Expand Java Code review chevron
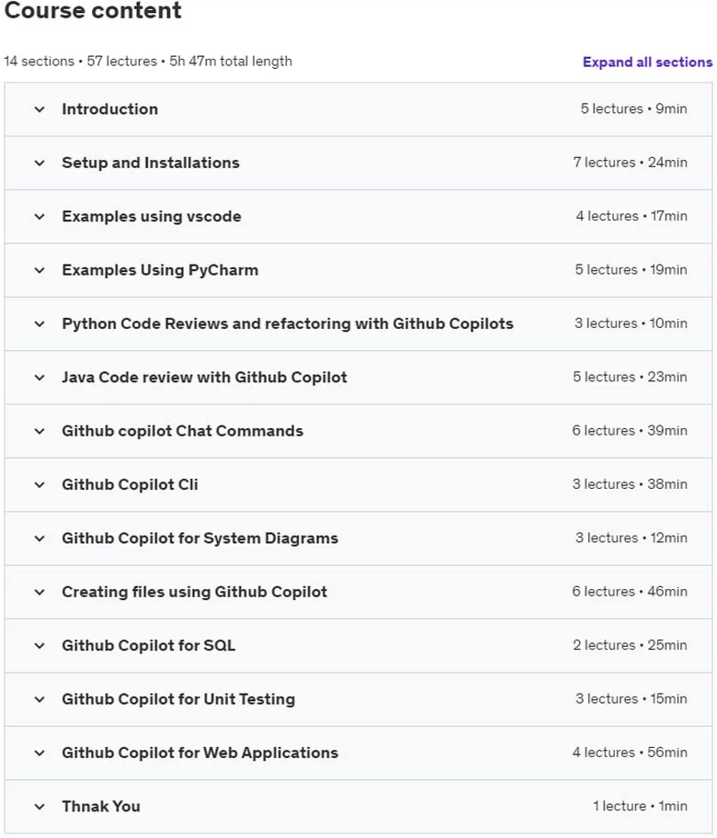 click(40, 378)
